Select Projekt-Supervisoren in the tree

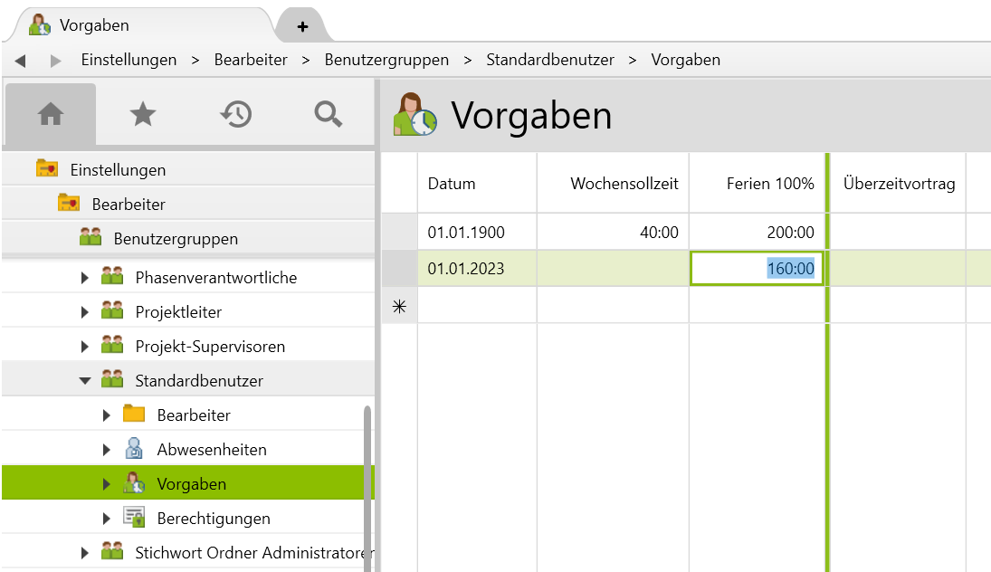click(x=210, y=347)
